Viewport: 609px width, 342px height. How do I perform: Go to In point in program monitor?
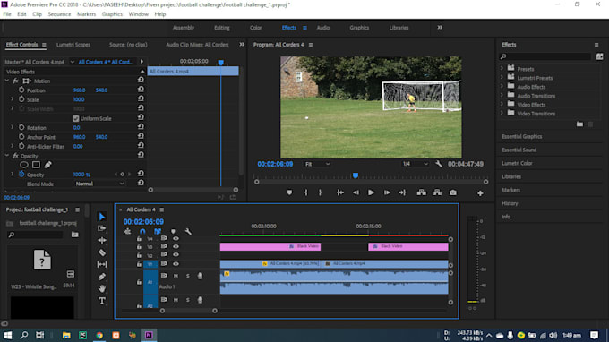pyautogui.click(x=340, y=192)
